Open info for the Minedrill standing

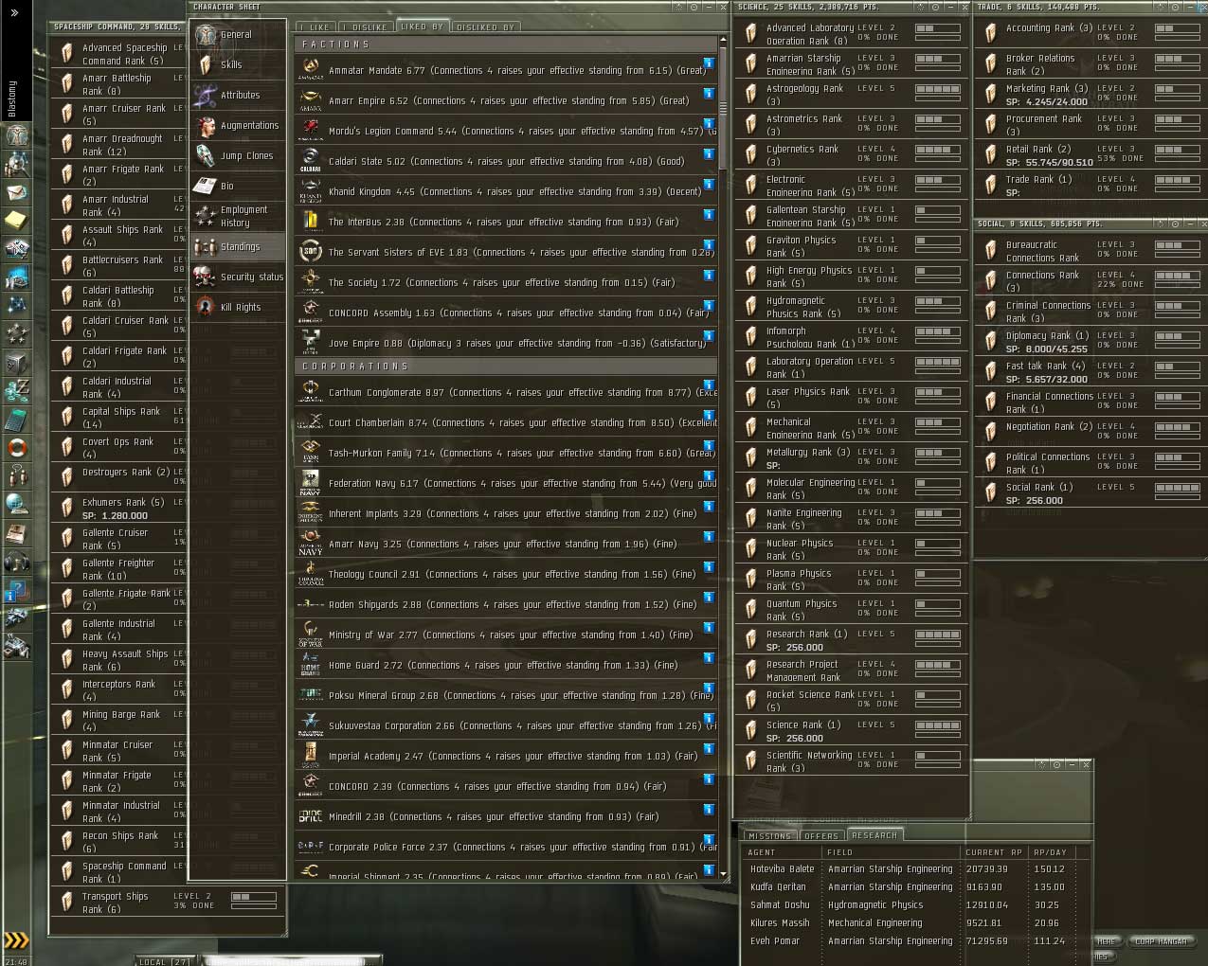pos(708,810)
